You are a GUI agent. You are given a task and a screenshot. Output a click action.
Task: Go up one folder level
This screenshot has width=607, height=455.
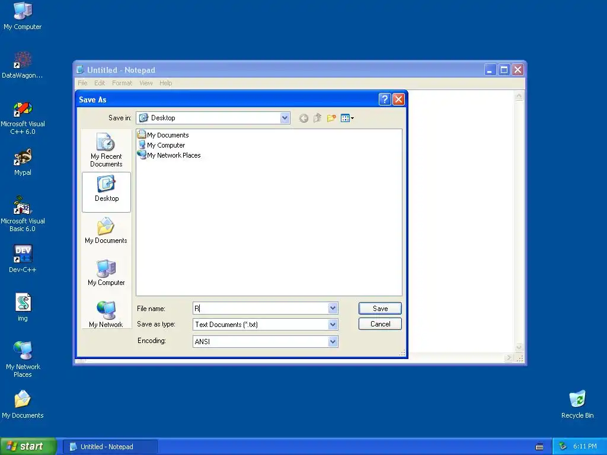click(x=318, y=118)
